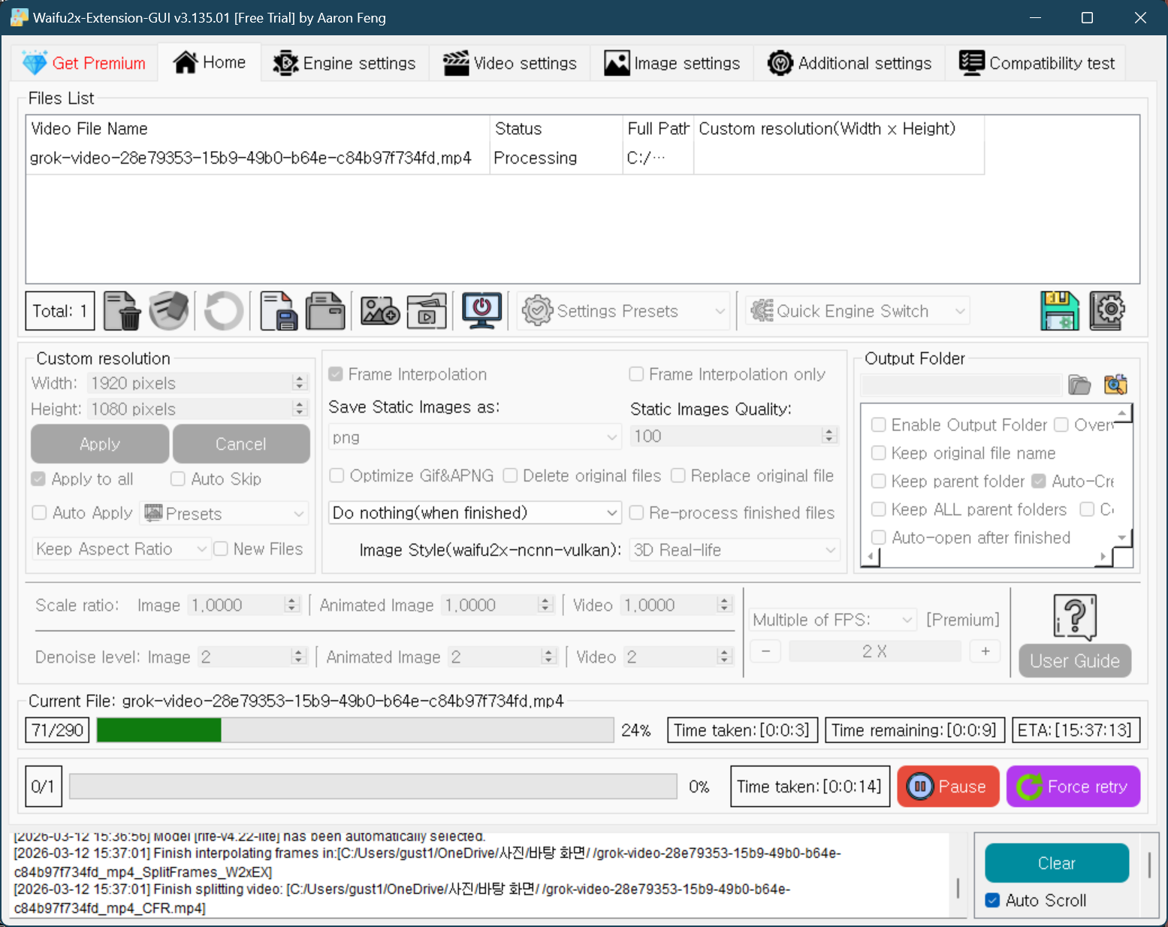Click the User Guide button
This screenshot has width=1168, height=927.
(1075, 661)
